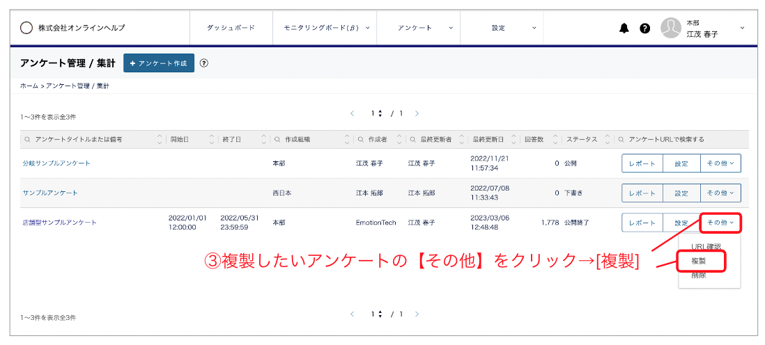
Task: Click search icon in 作成者 filter
Action: [360, 139]
